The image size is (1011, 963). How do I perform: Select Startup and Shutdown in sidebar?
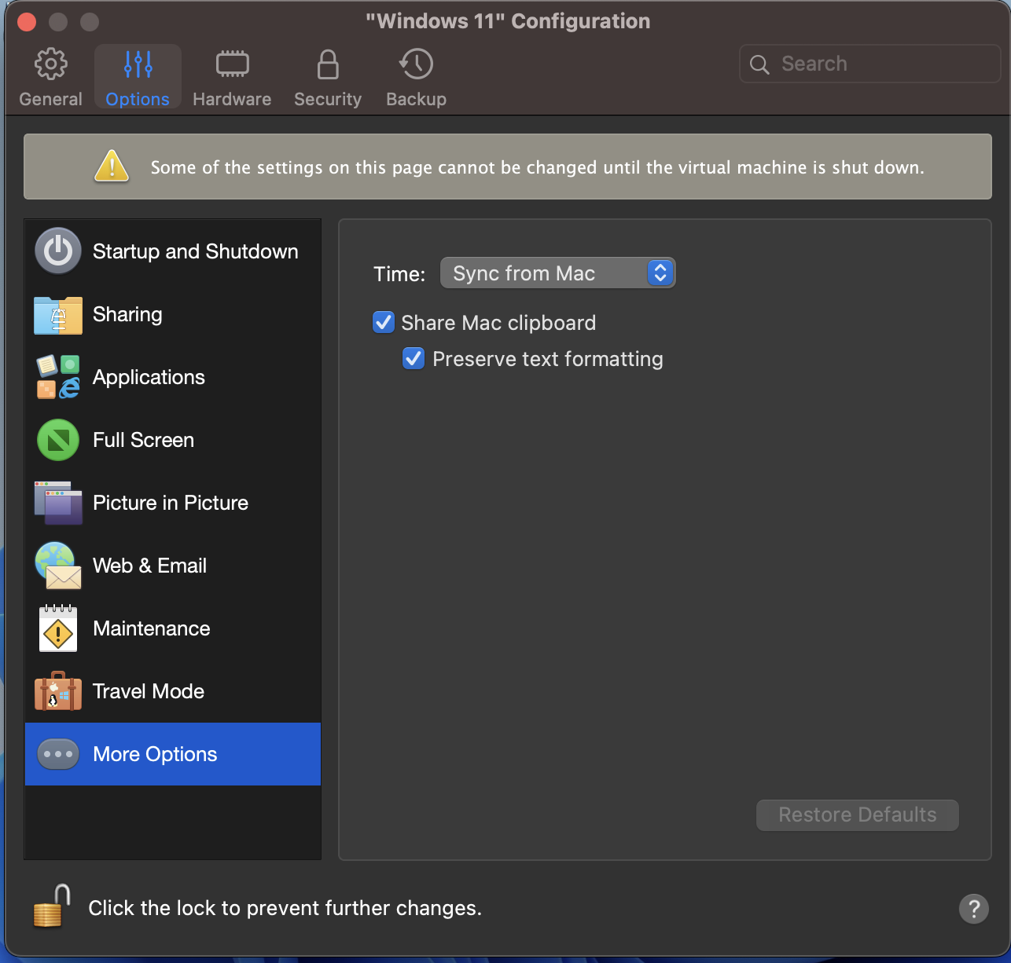click(x=173, y=251)
